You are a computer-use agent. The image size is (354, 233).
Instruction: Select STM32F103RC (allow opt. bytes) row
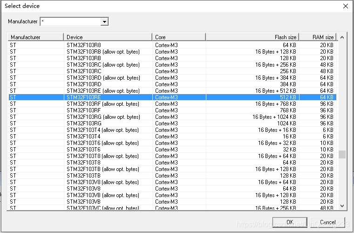[x=172, y=65]
